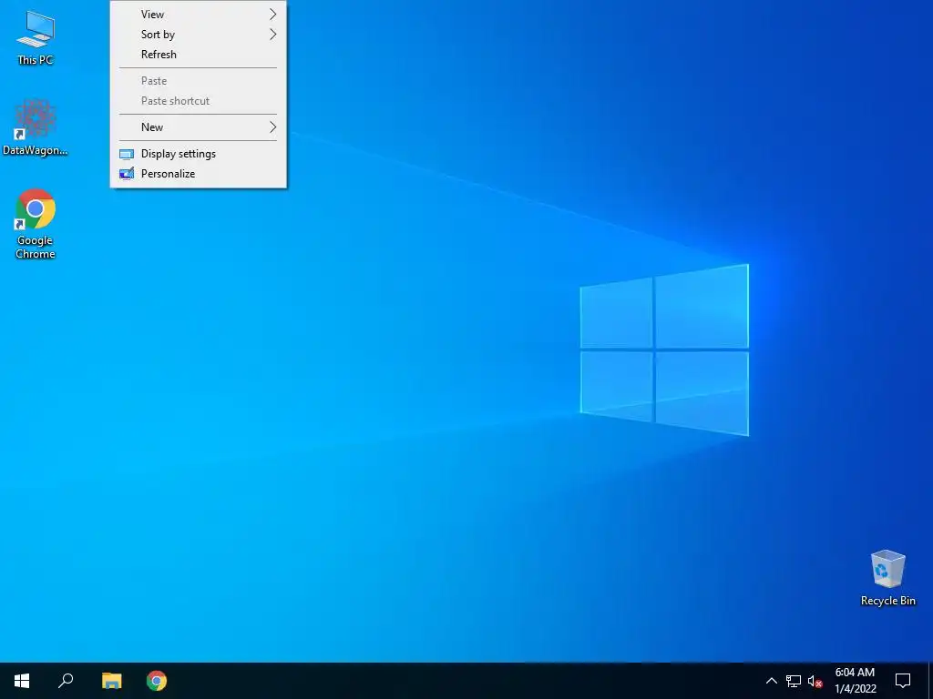Click the muted volume tray icon
The width and height of the screenshot is (933, 699).
pos(815,681)
